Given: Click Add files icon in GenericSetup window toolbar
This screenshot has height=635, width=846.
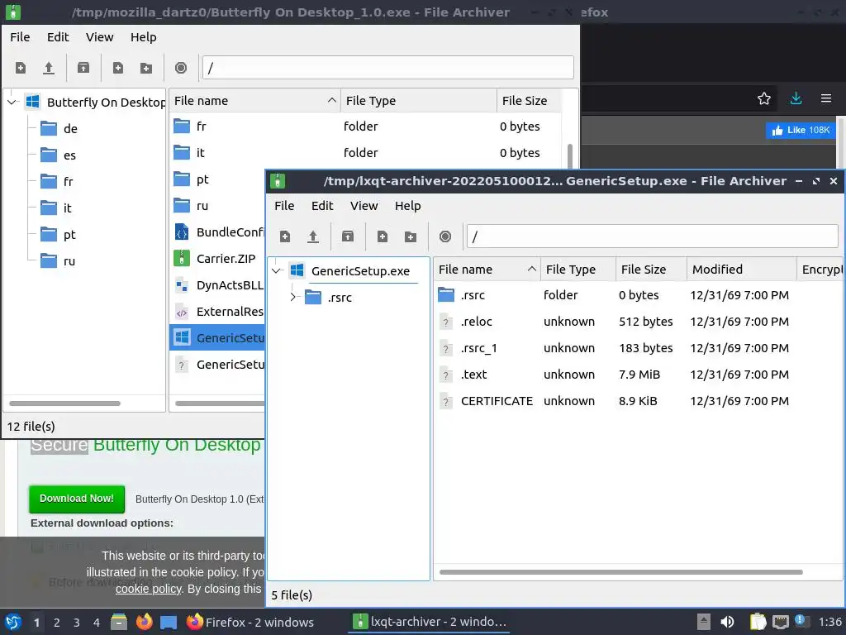Looking at the screenshot, I should pos(383,236).
